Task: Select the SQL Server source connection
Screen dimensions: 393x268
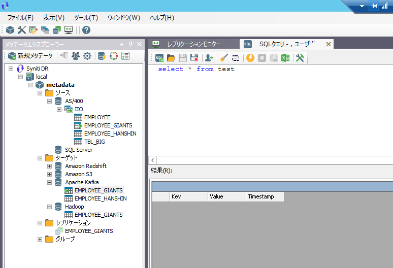Action: 79,150
